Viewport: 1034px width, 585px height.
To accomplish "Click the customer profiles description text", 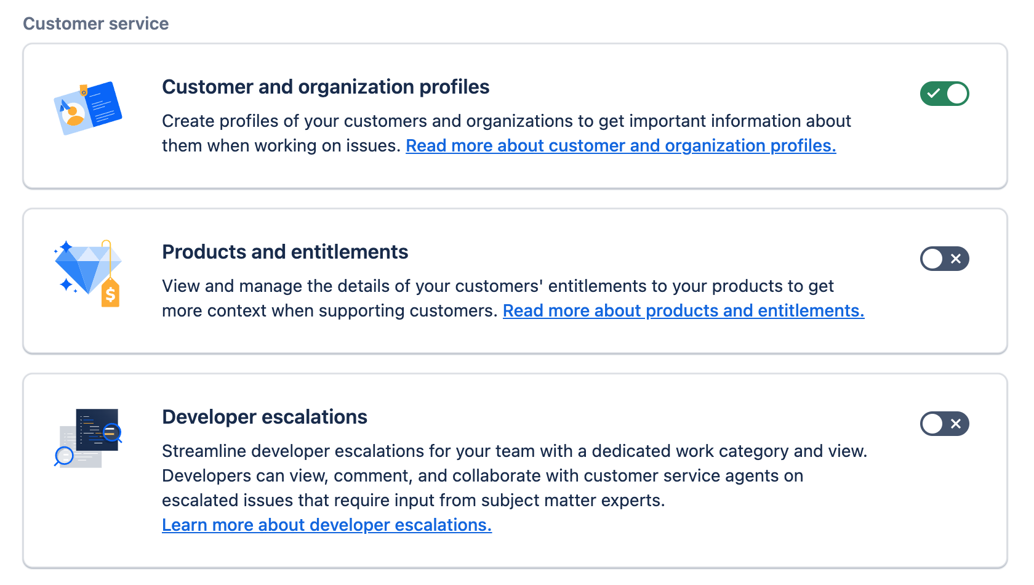I will pos(507,133).
